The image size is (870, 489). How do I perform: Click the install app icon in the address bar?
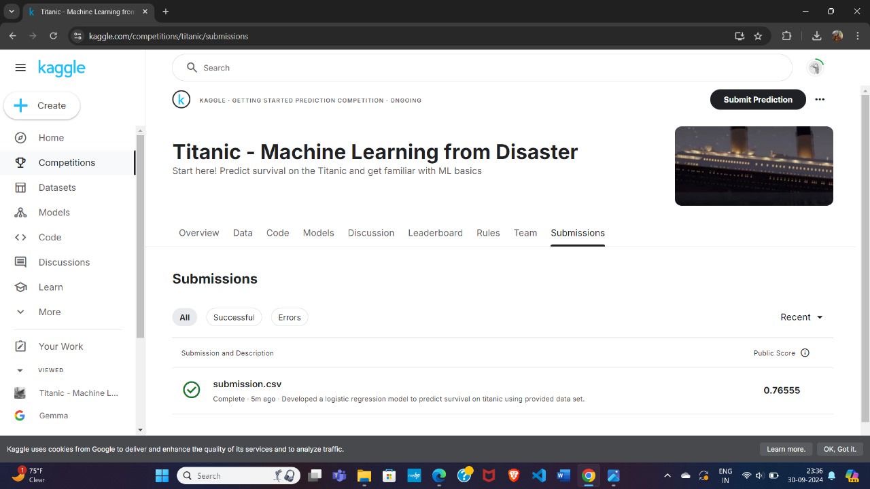[x=739, y=36]
